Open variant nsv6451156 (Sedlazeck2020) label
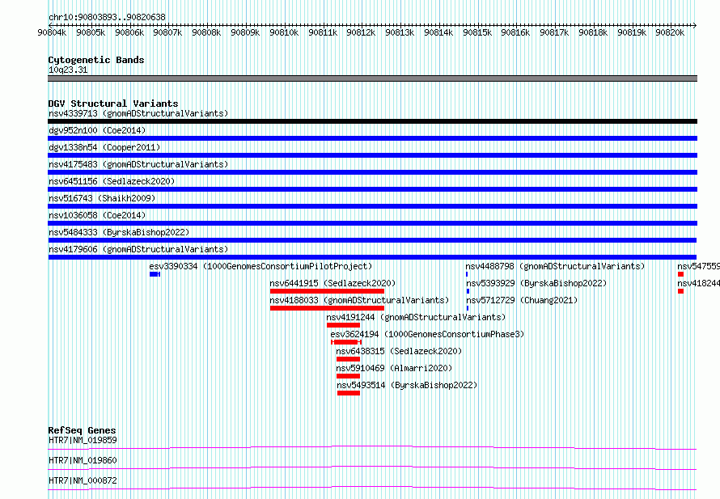Image resolution: width=720 pixels, height=499 pixels. coord(112,181)
